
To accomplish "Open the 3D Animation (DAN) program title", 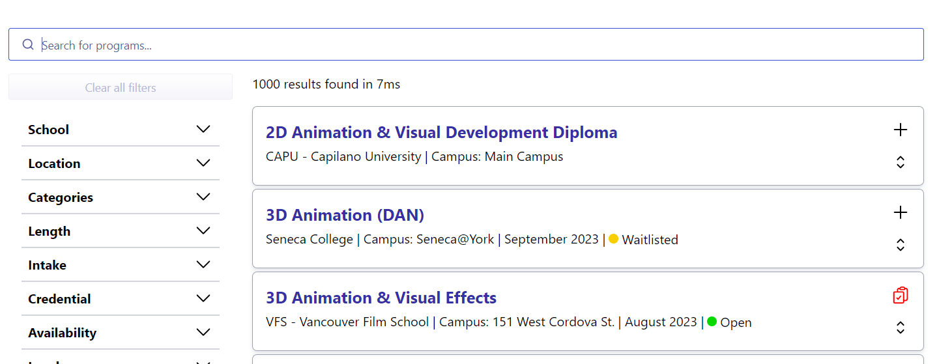I will click(345, 215).
